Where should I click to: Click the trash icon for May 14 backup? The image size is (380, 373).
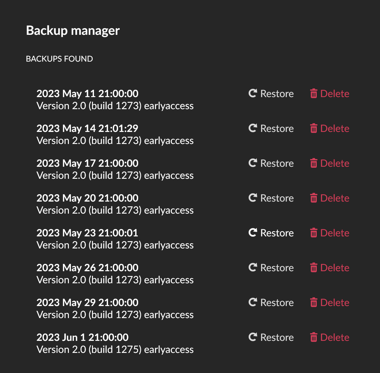coord(313,129)
